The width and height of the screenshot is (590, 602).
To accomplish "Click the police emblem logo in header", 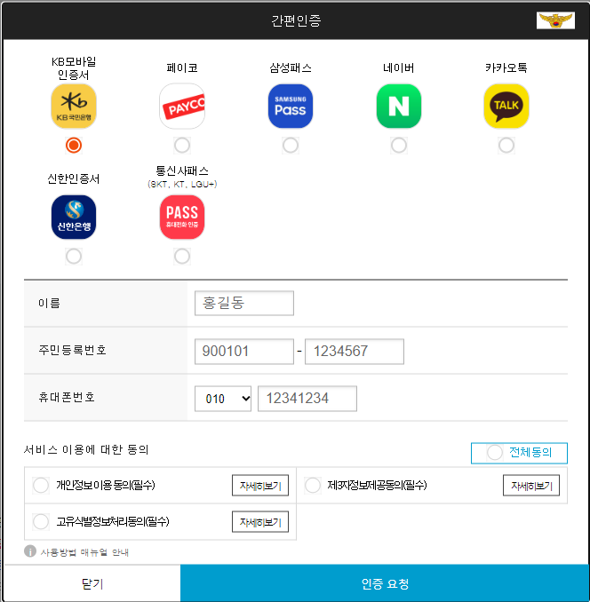I will point(555,20).
